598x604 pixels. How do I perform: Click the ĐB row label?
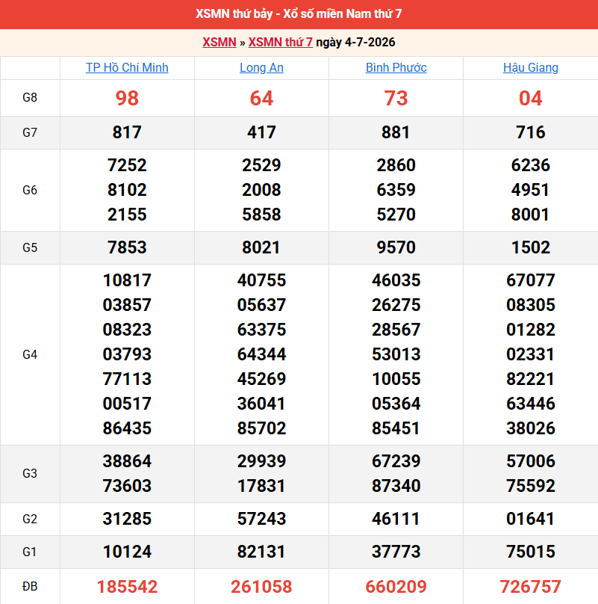tap(30, 586)
